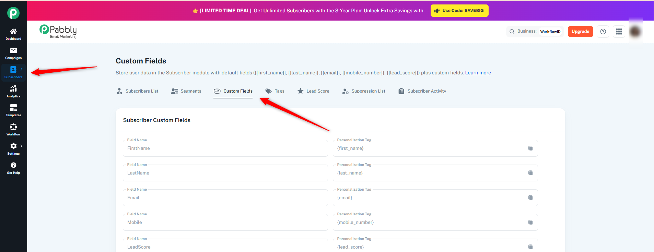
Task: Expand the Settings submenu chevron
Action: [21, 146]
